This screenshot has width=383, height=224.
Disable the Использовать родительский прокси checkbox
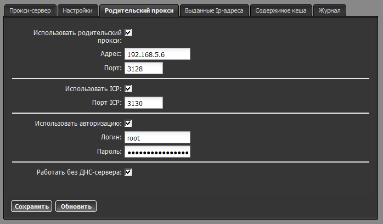128,33
